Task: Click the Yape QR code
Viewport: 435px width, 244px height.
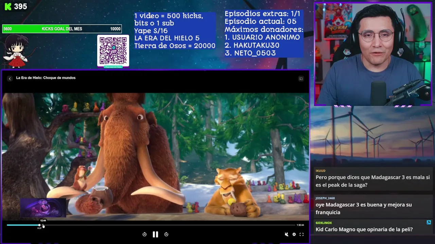Action: (x=113, y=51)
